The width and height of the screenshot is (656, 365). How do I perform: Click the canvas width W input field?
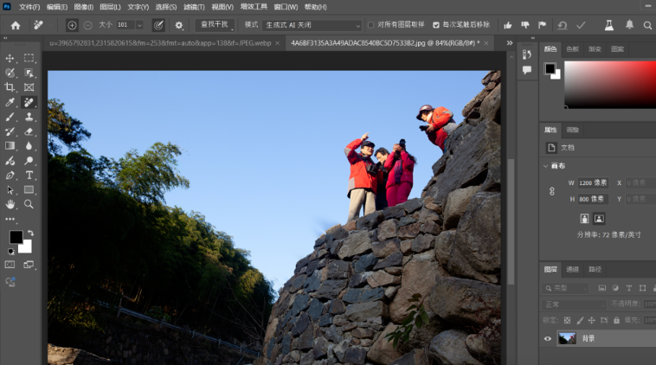593,183
